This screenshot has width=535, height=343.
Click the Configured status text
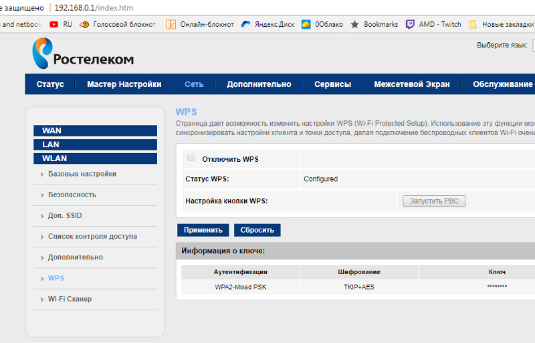tap(321, 179)
